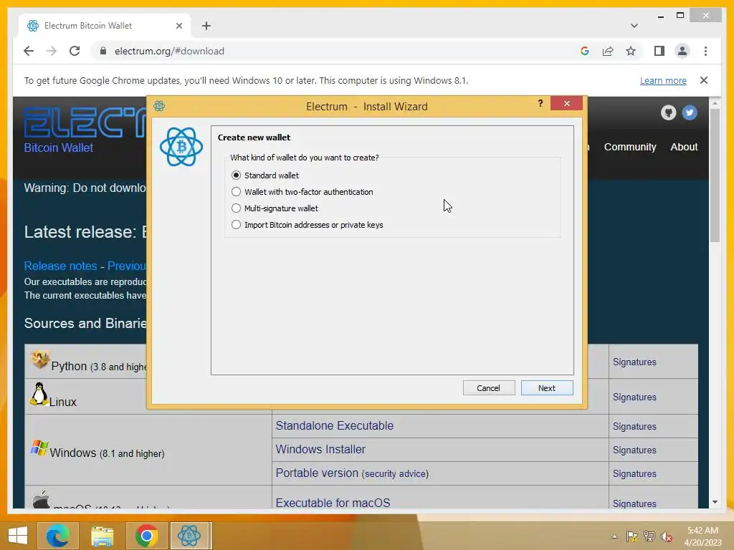
Task: Toggle Chrome side panel
Action: (x=659, y=51)
